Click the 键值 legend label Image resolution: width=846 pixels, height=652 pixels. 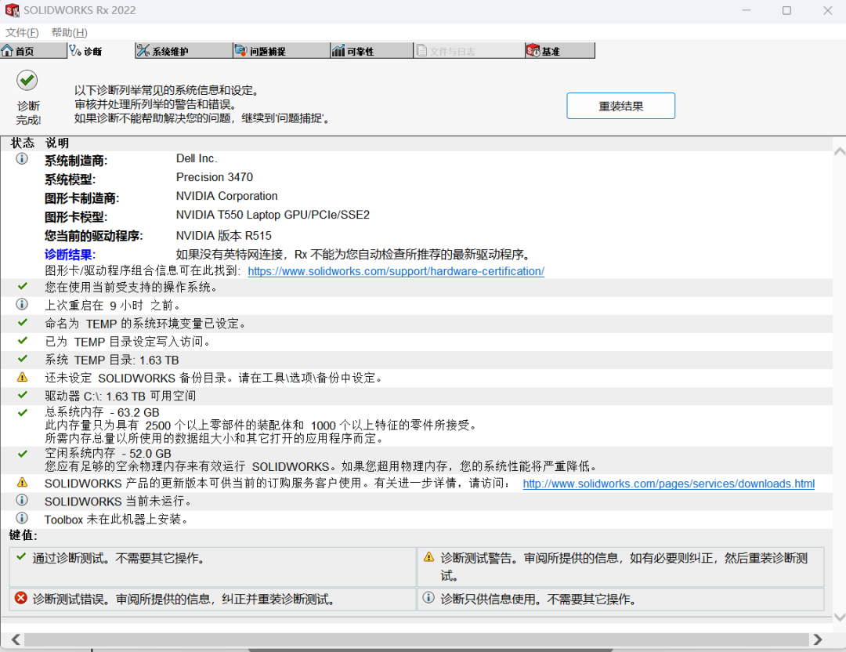click(x=23, y=535)
